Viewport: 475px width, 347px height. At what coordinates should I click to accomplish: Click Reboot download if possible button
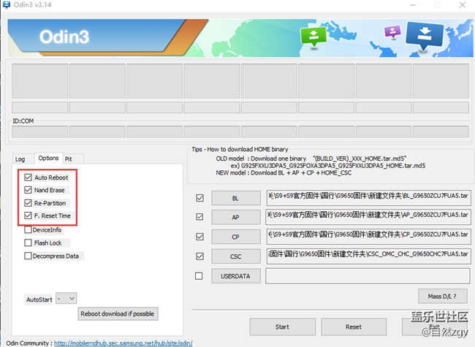[x=118, y=313]
